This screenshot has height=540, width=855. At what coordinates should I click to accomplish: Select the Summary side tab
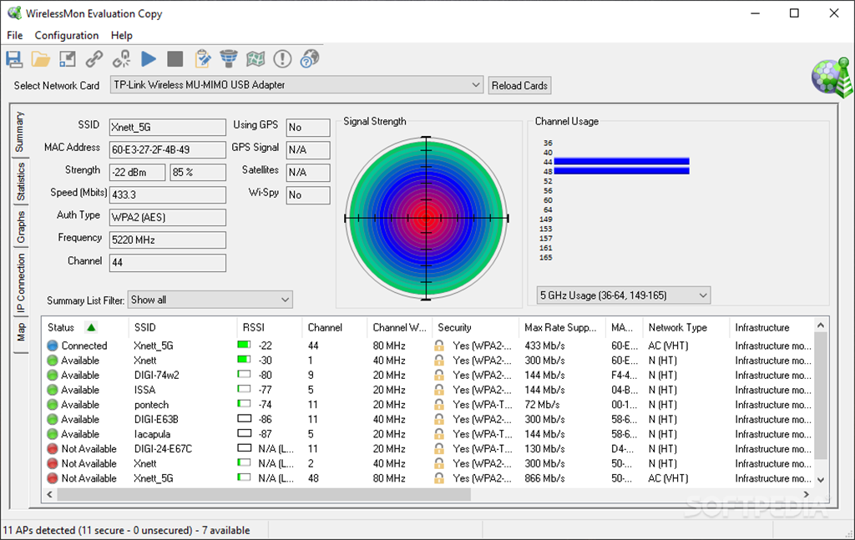click(20, 132)
